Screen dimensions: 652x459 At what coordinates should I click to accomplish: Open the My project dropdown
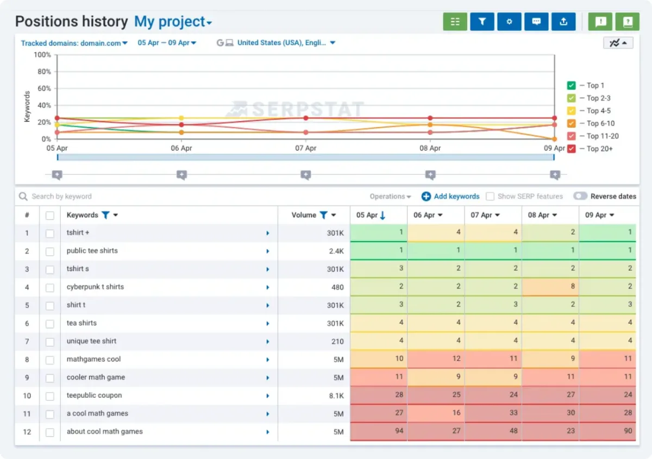[173, 22]
